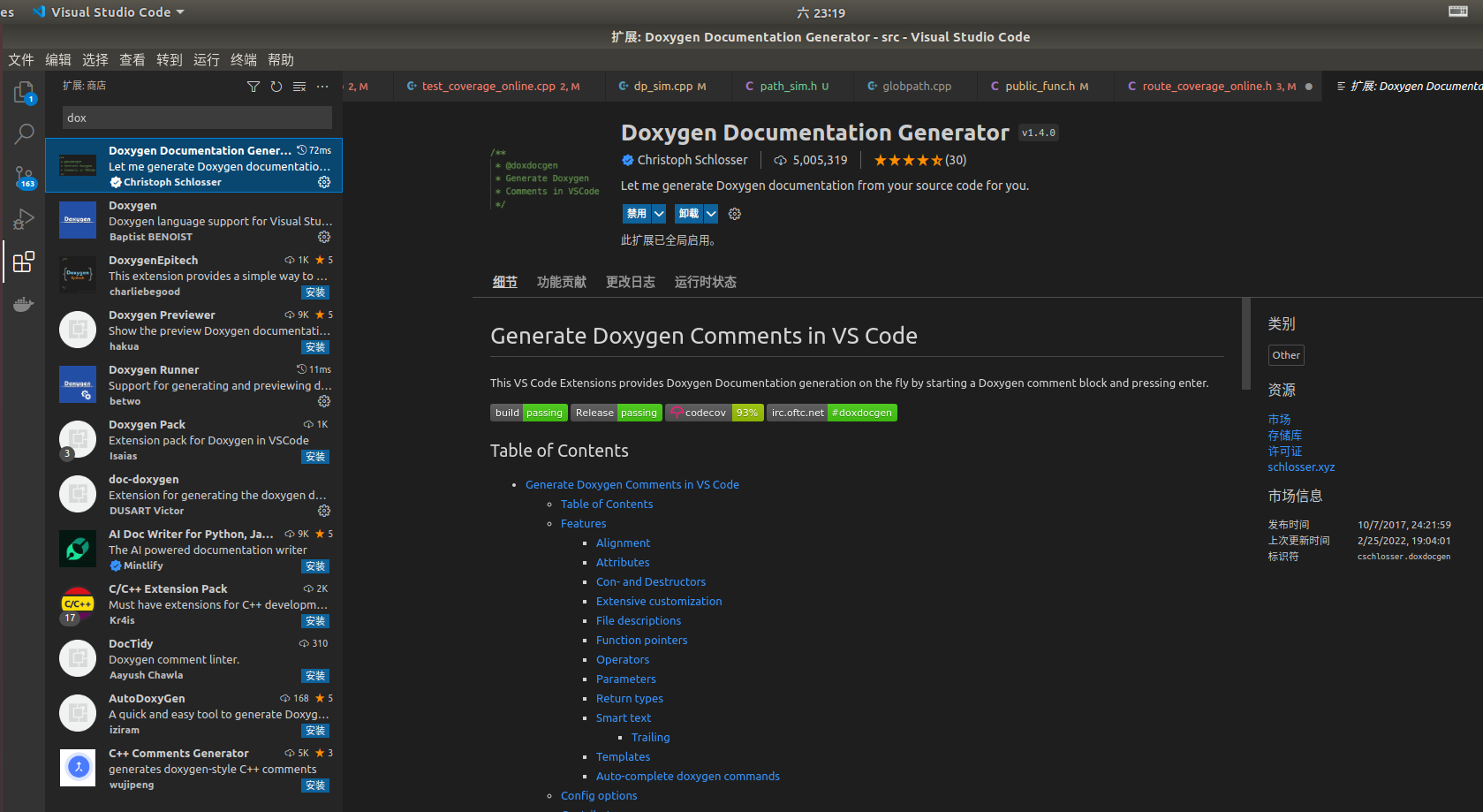The width and height of the screenshot is (1483, 812).
Task: Open the 编辑 (Edit) menu
Action: click(x=58, y=60)
